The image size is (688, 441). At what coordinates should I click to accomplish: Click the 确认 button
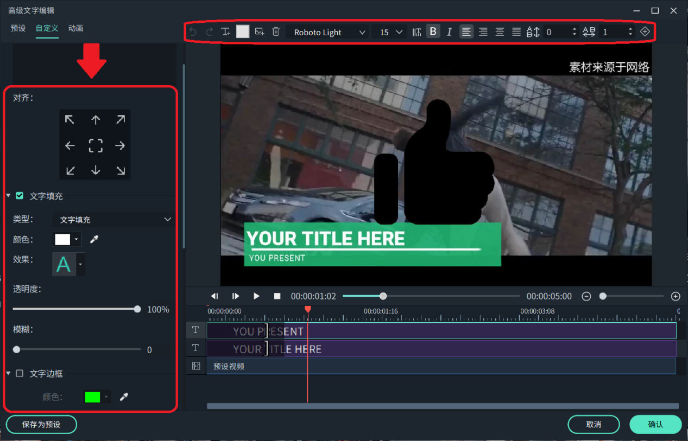[x=655, y=424]
